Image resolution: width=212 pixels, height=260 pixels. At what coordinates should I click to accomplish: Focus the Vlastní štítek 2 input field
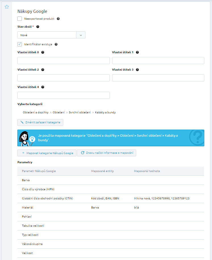point(64,78)
